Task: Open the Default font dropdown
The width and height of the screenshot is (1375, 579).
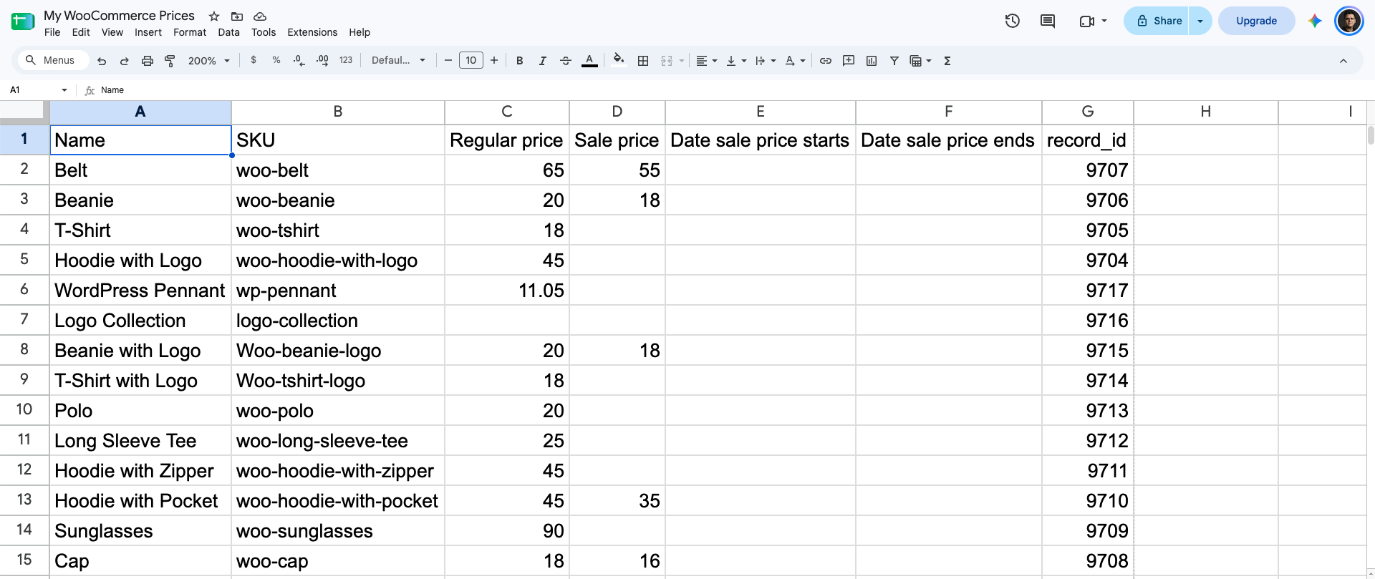Action: pos(398,61)
